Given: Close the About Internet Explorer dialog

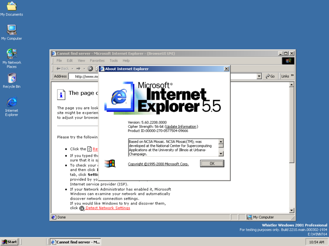Looking at the screenshot, I should tap(227, 69).
